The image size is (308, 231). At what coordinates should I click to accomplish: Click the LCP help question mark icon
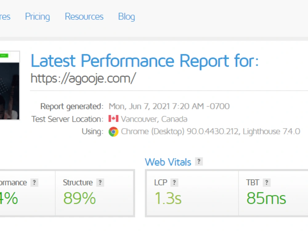174,182
